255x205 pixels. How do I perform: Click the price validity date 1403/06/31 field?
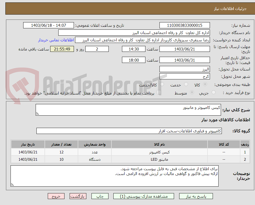pos(185,60)
